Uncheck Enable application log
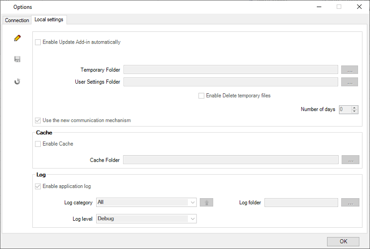The height and width of the screenshot is (249, 370). tap(38, 186)
